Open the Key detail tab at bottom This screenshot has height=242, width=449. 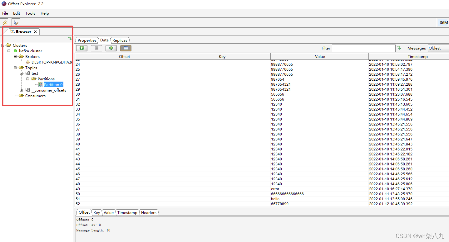(97, 212)
